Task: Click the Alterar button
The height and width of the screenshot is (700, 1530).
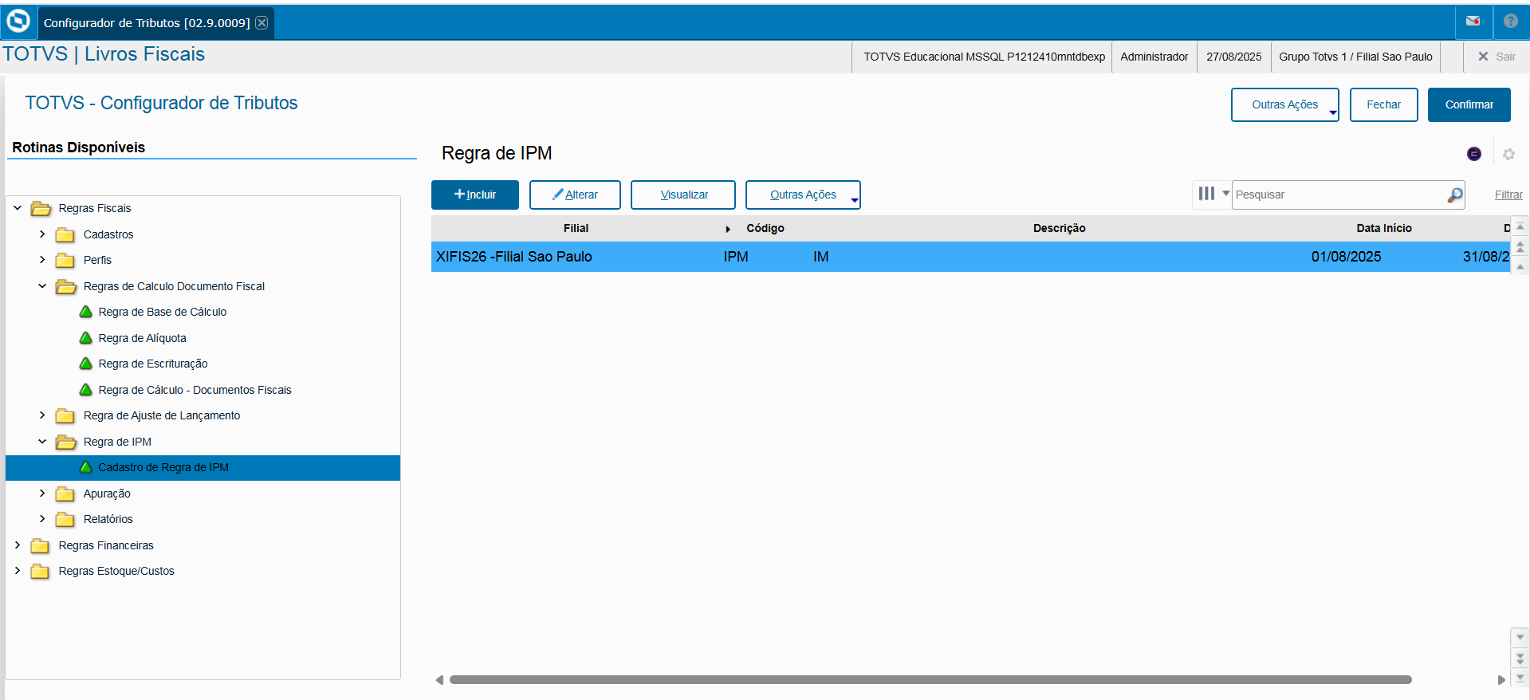Action: pyautogui.click(x=575, y=195)
